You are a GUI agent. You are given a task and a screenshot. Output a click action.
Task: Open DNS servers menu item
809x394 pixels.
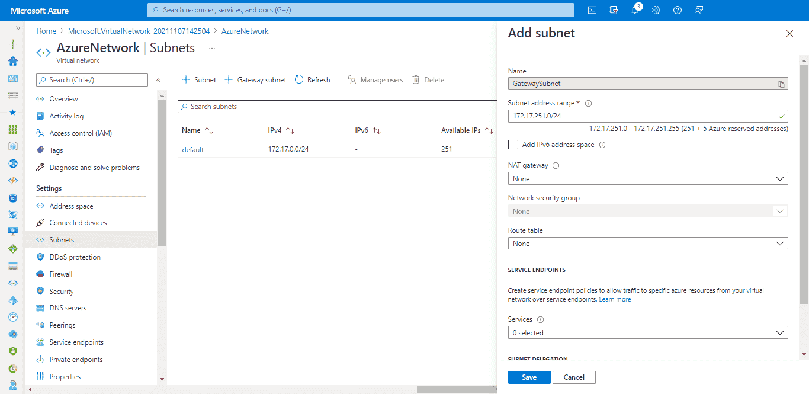click(x=68, y=308)
